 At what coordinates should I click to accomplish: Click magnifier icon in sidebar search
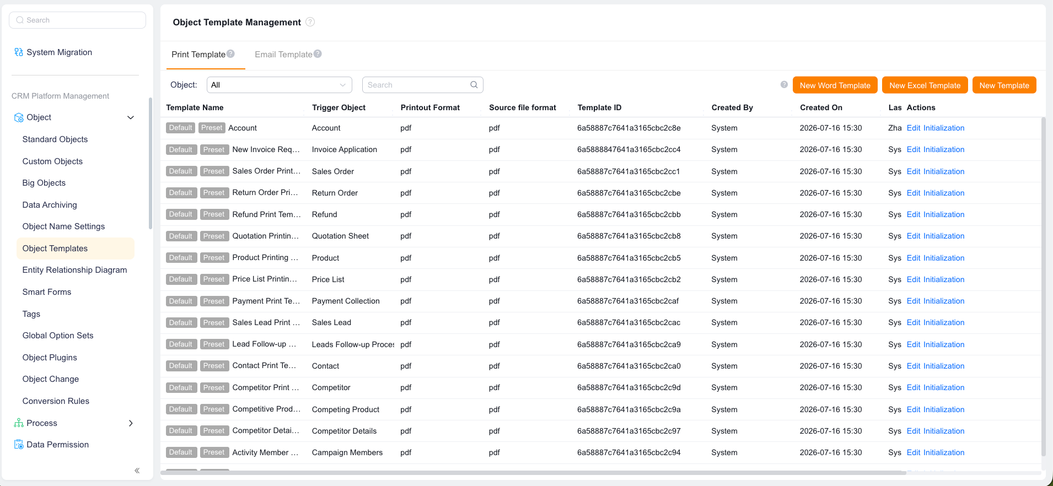click(20, 20)
